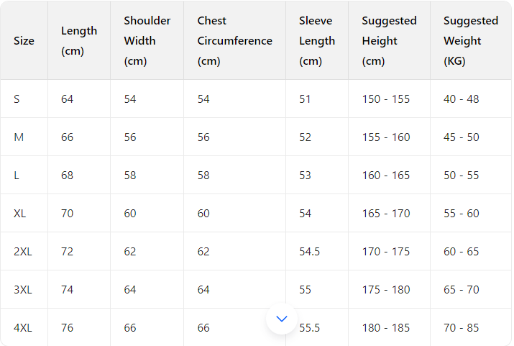Image resolution: width=514 pixels, height=346 pixels.
Task: Click the 70 - 85 weight cell
Action: [461, 327]
